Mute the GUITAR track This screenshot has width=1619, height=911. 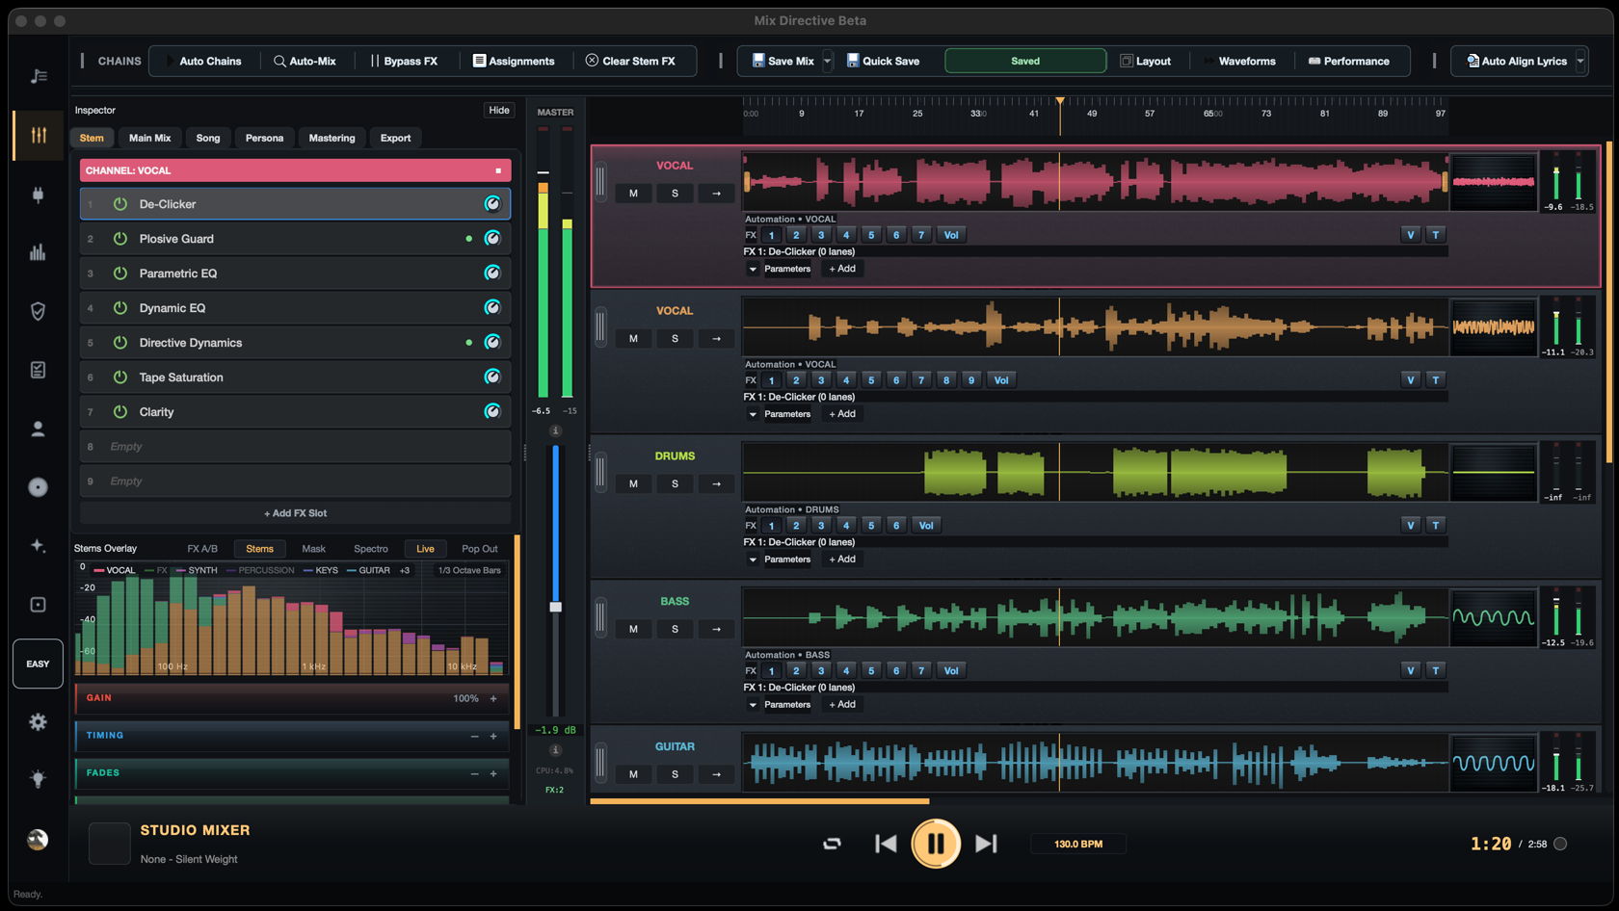coord(633,774)
